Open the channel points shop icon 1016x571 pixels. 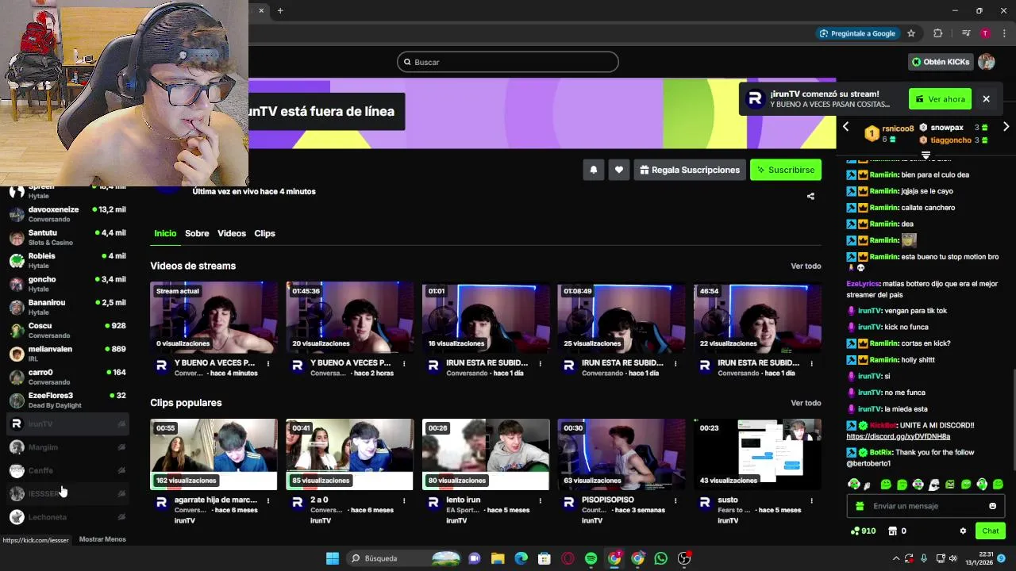892,531
